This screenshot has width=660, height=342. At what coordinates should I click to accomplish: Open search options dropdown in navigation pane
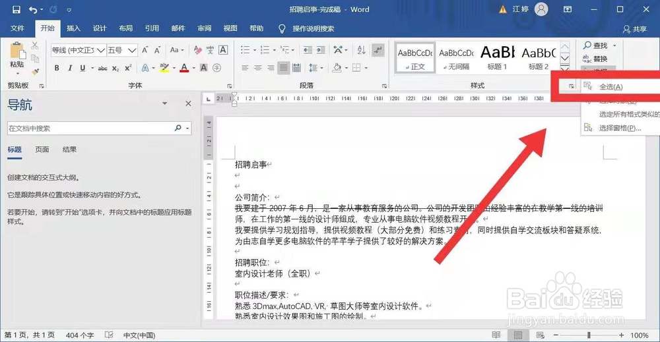click(x=187, y=128)
